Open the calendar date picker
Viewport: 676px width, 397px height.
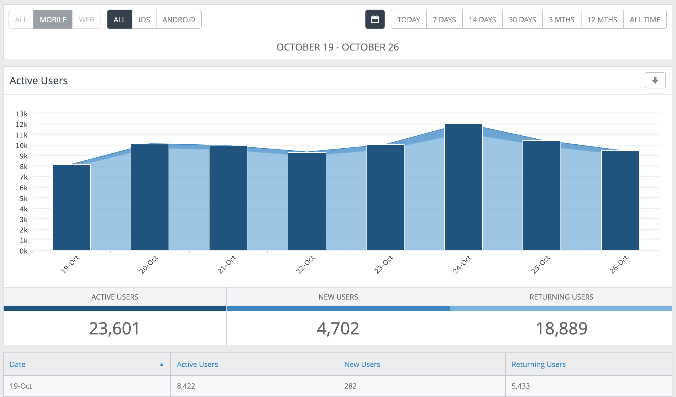(x=375, y=20)
